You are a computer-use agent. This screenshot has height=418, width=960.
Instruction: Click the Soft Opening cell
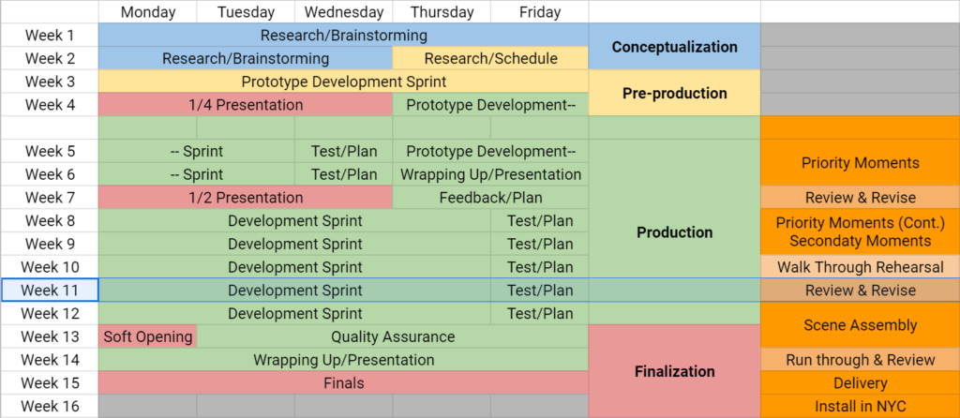tap(147, 336)
